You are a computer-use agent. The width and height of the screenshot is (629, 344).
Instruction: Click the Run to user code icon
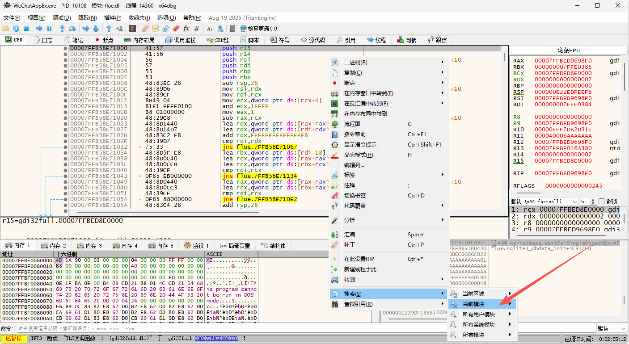click(119, 29)
